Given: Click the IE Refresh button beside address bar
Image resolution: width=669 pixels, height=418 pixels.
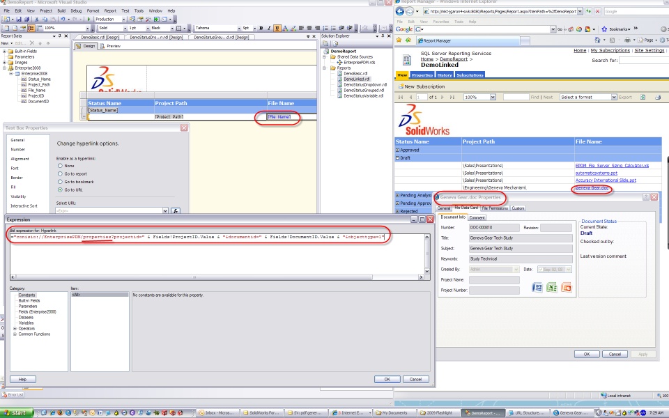Looking at the screenshot, I should point(588,12).
